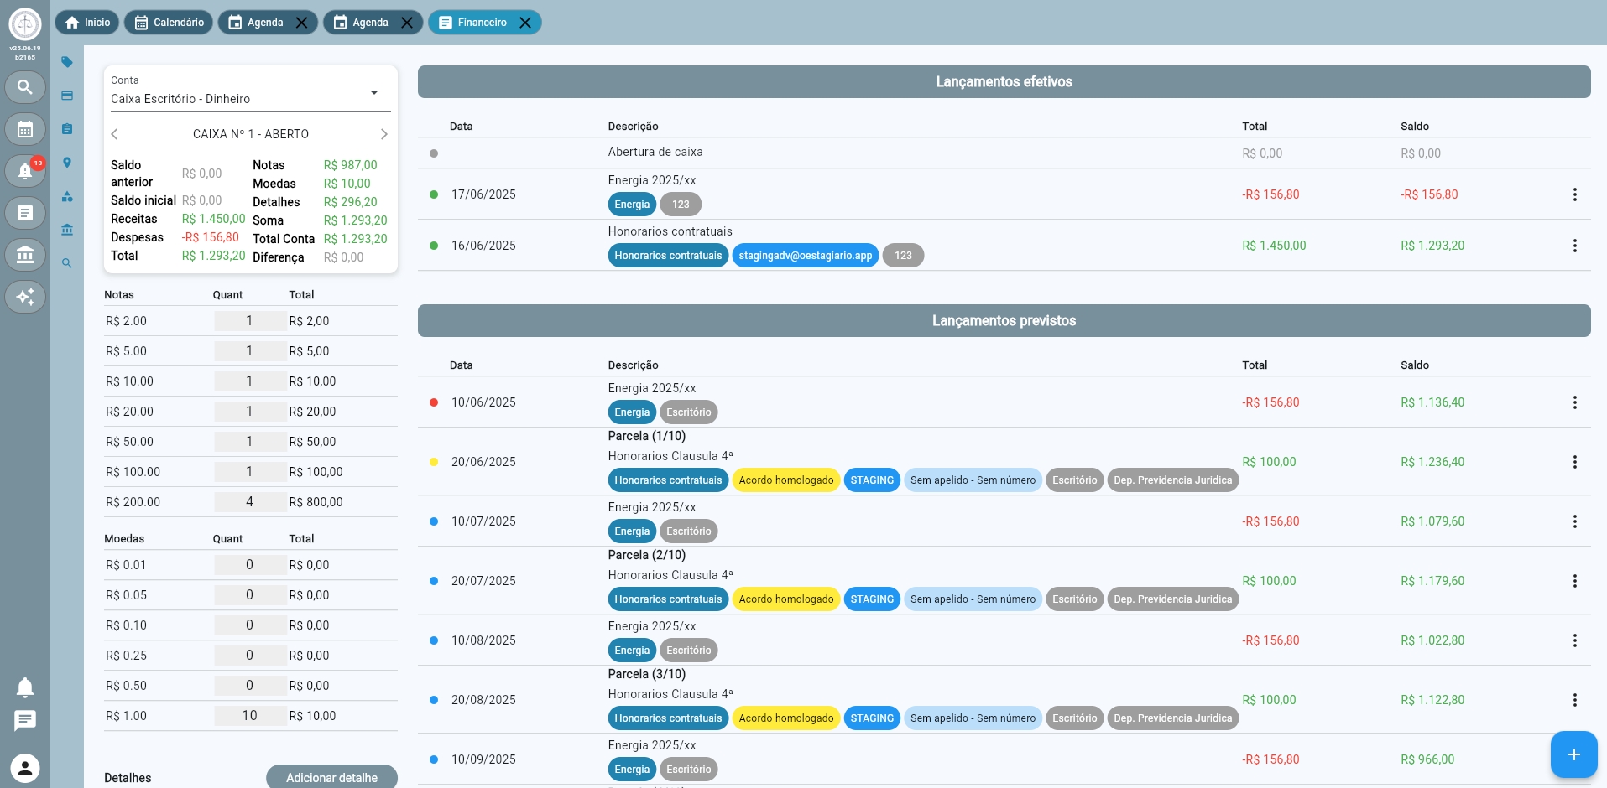This screenshot has height=788, width=1607.
Task: Click the stagingadv@oestagiario.app tag
Action: [x=805, y=256]
